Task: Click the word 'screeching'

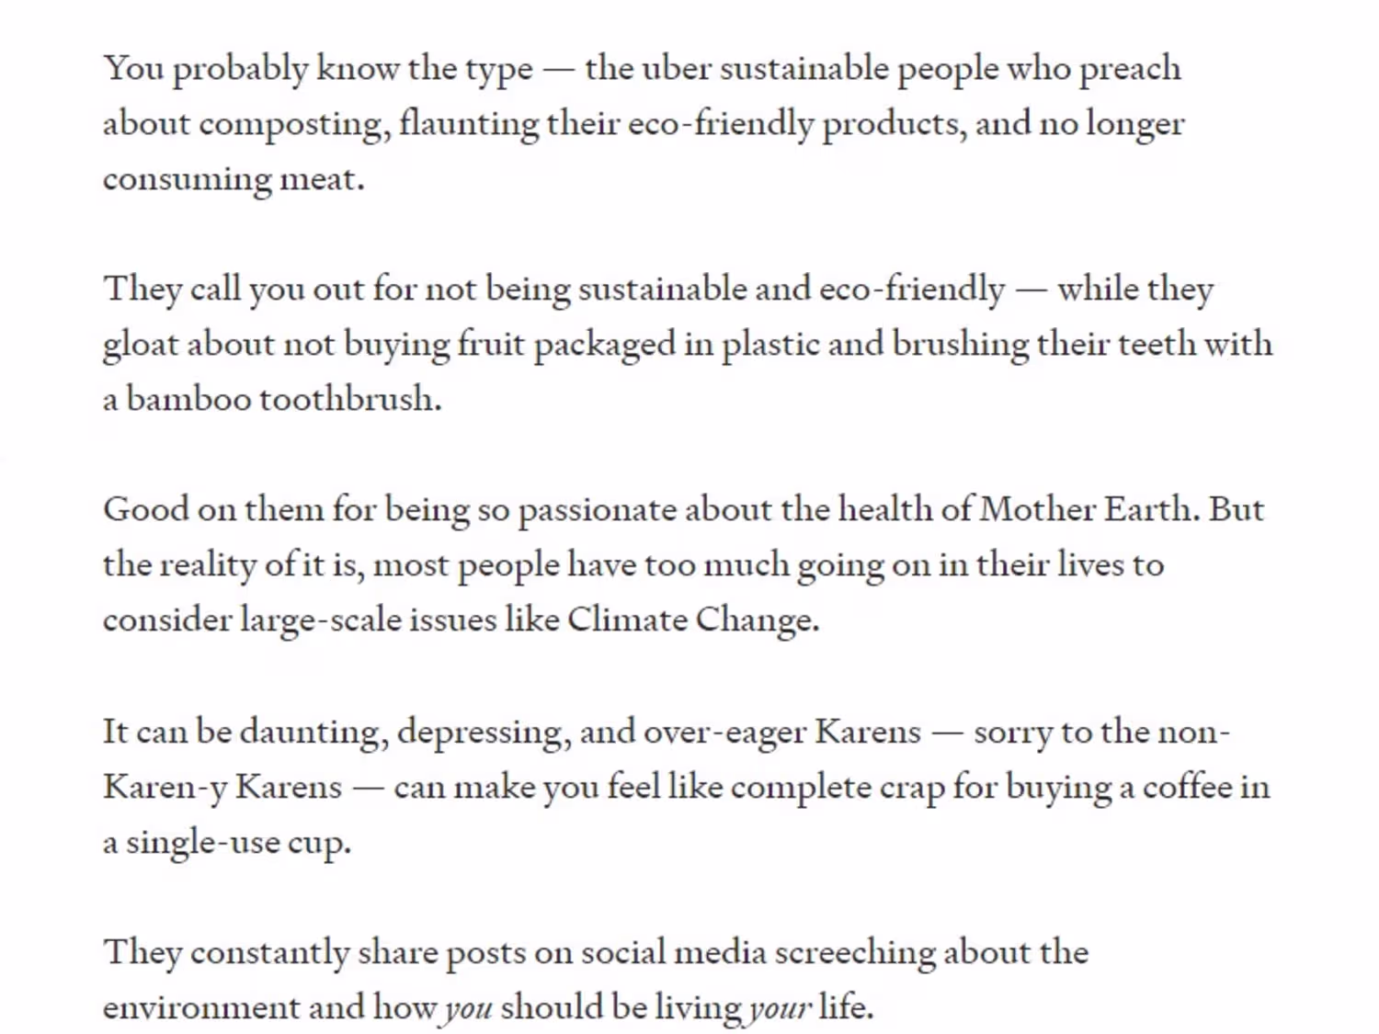Action: pos(854,953)
